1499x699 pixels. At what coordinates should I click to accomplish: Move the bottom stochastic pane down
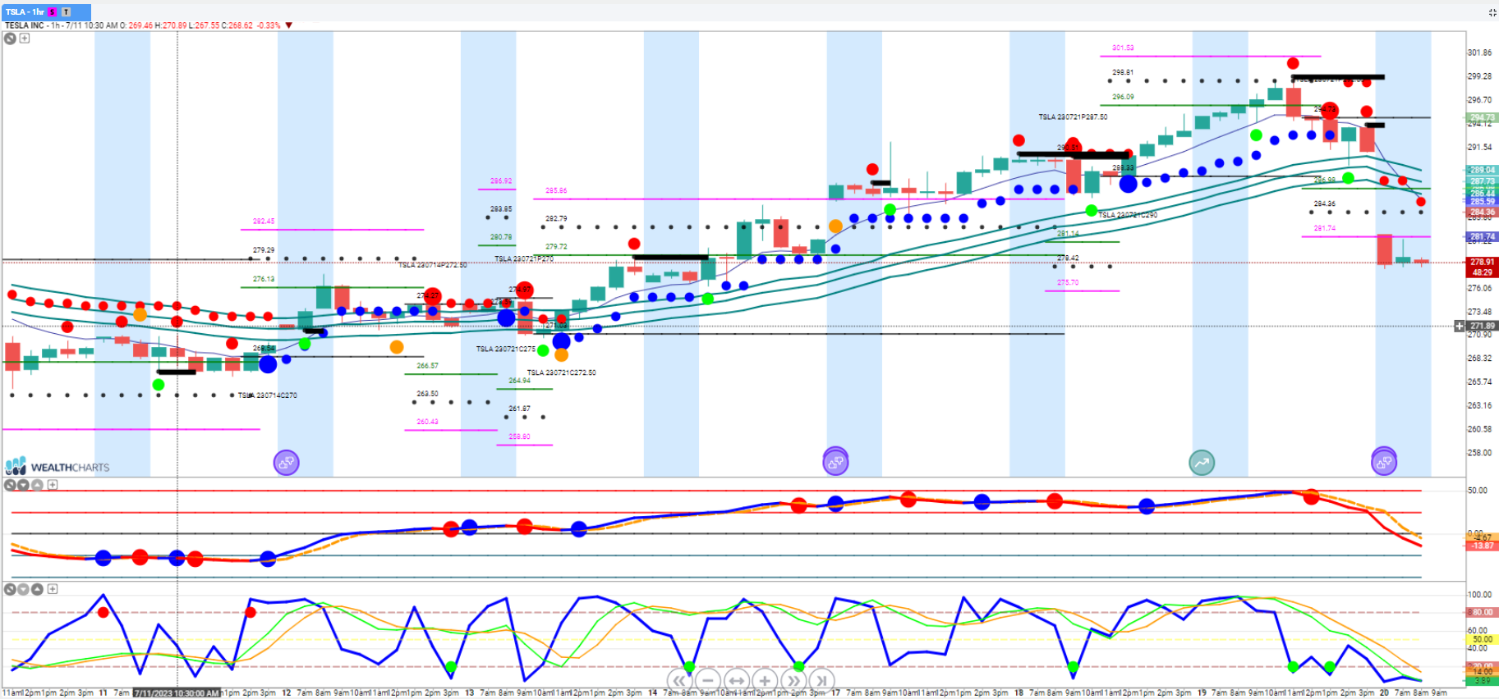pos(24,589)
